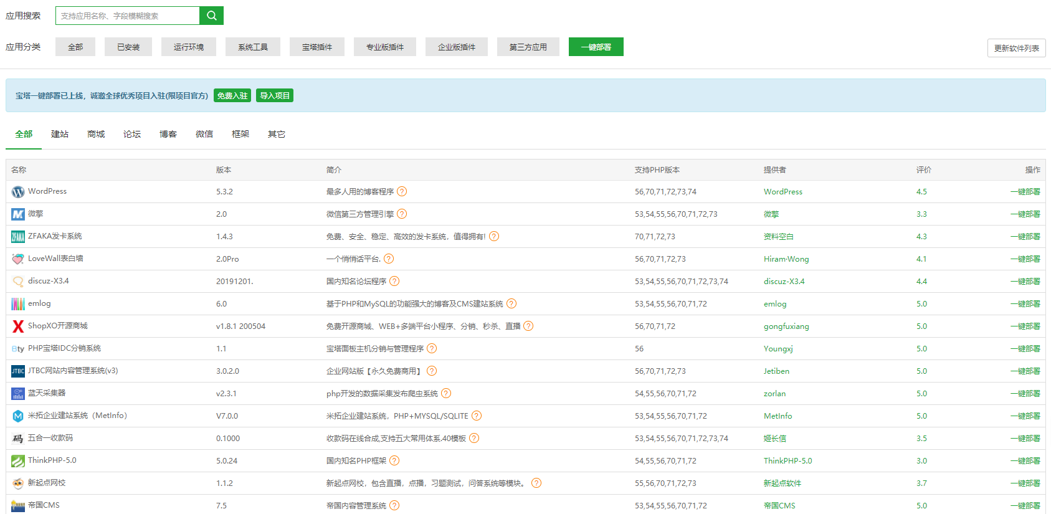Click the green search magnifier button
Screen dimensions: 1051x514
coord(211,16)
